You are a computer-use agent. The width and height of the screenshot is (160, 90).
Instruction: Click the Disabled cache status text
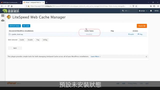click(89, 34)
